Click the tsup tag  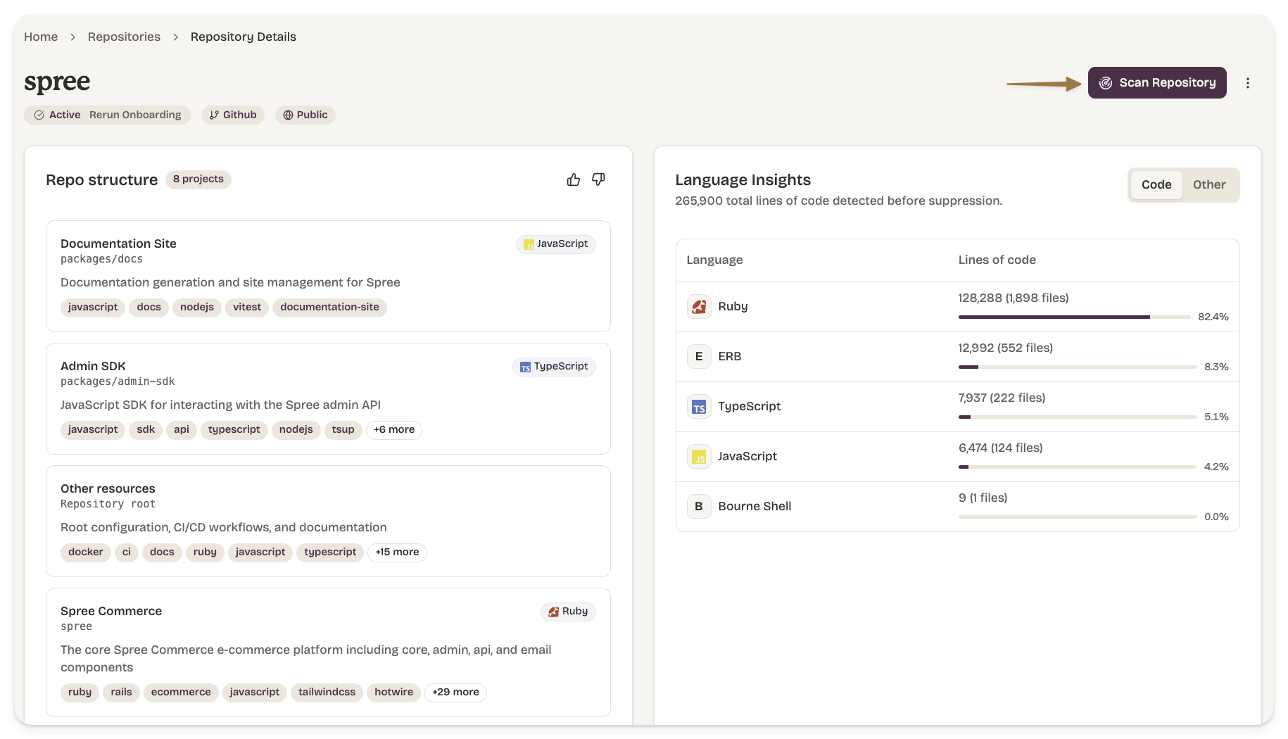click(343, 430)
